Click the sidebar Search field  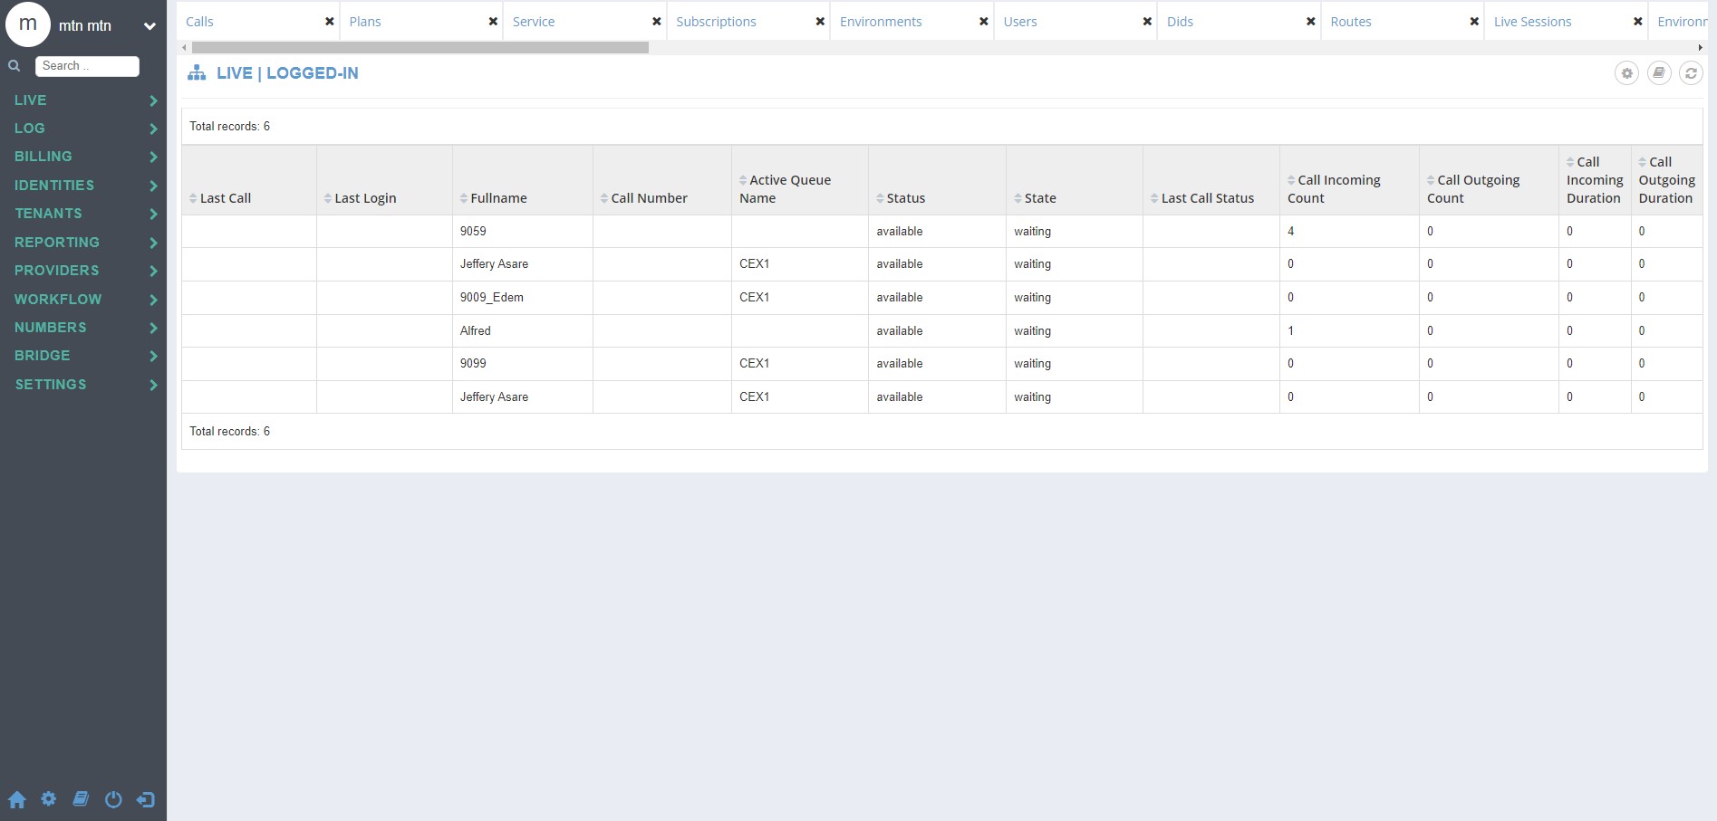[87, 66]
